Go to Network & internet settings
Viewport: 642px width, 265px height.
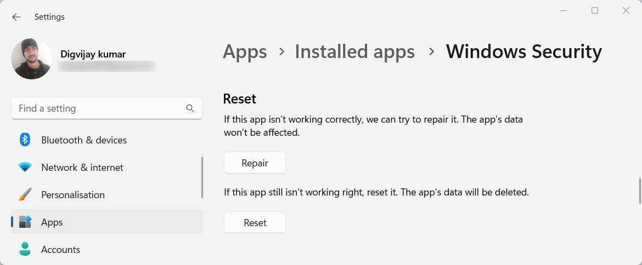coord(82,168)
